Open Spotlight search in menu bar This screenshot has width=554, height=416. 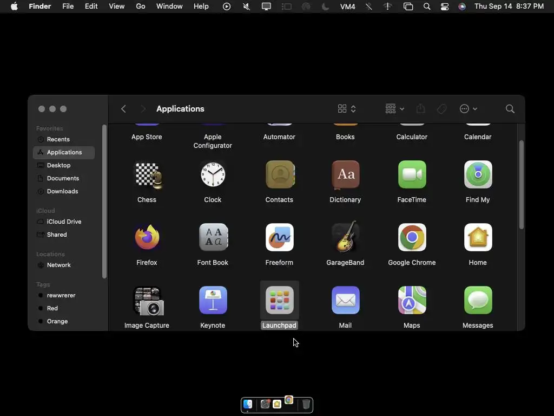pos(427,6)
